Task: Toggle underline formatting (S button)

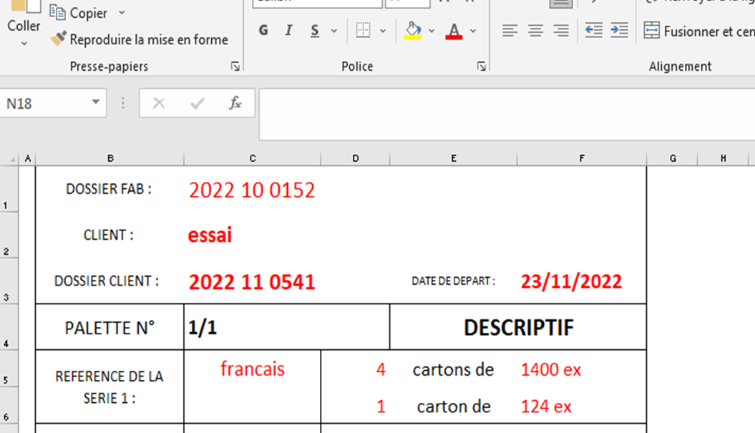Action: click(x=315, y=31)
